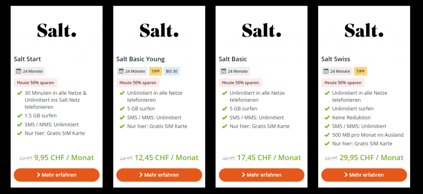
Task: Click checkmark next to 'Keine Reduktion'
Action: point(327,117)
